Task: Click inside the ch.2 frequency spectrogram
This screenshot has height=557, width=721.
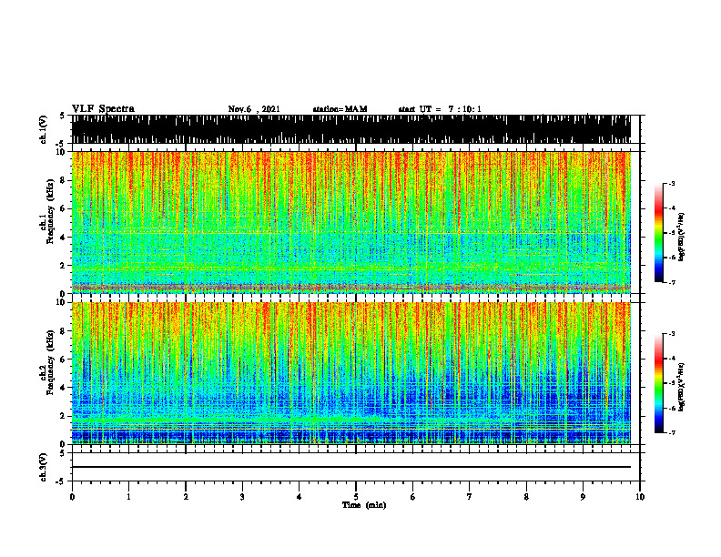Action: click(350, 373)
